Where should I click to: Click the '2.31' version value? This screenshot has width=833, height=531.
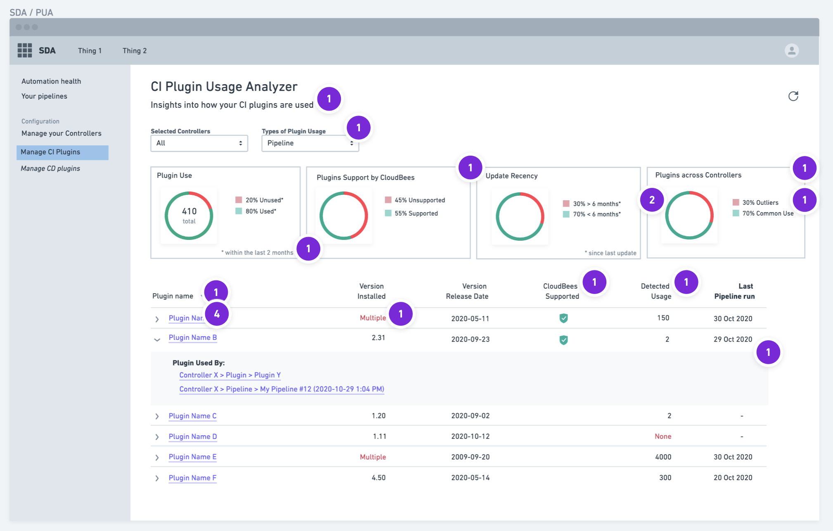click(x=379, y=338)
